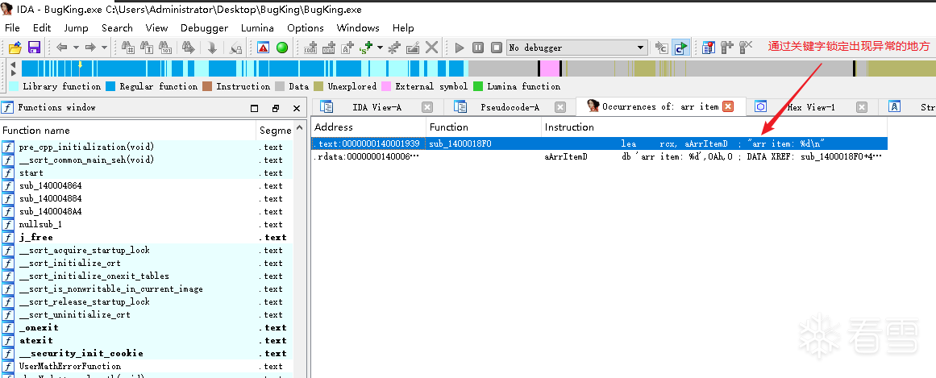Viewport: 936px width, 378px height.
Task: Click the C pseudocode toggle icon with green arrow
Action: pyautogui.click(x=680, y=48)
